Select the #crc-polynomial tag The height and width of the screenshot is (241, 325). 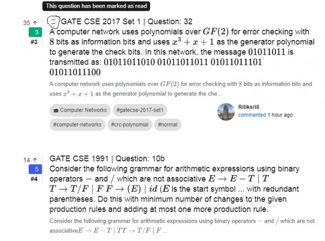tap(129, 124)
